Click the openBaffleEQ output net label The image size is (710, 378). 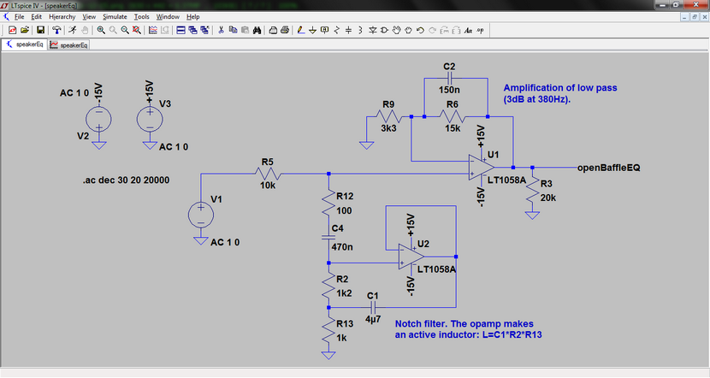click(x=608, y=168)
